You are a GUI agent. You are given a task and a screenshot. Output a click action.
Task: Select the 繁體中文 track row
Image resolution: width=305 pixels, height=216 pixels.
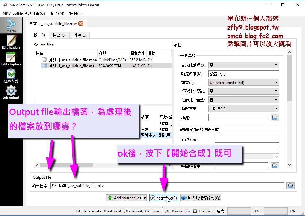tap(156, 135)
